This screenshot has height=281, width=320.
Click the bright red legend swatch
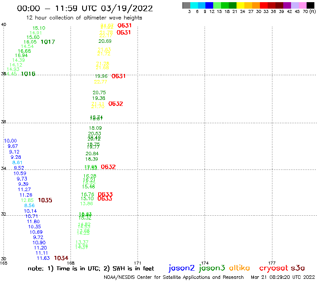[x=264, y=5]
